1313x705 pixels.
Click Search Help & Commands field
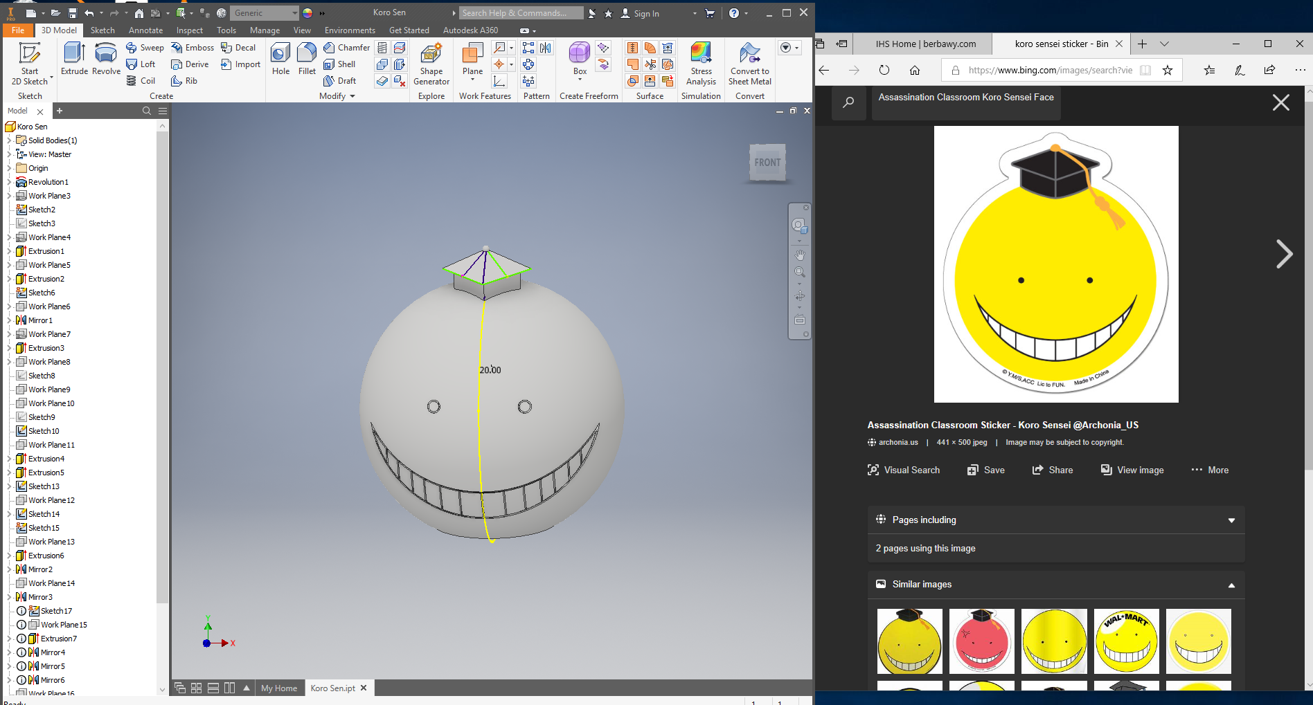(x=520, y=13)
